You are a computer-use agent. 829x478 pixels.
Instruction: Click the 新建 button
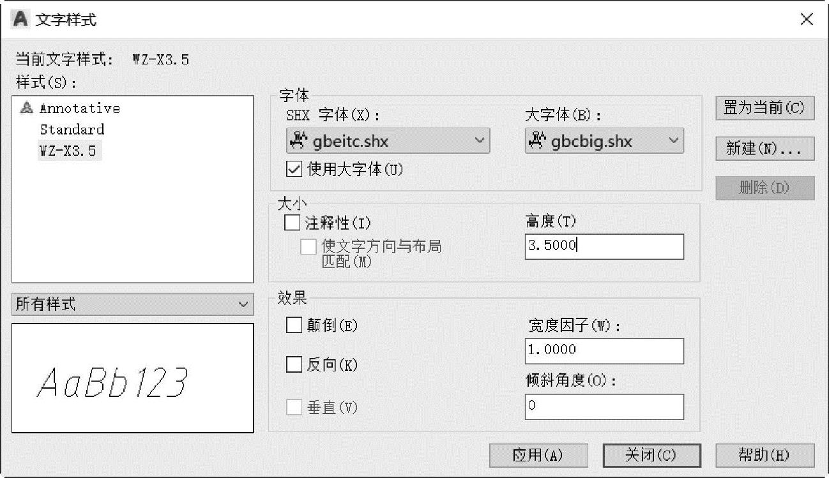(764, 148)
